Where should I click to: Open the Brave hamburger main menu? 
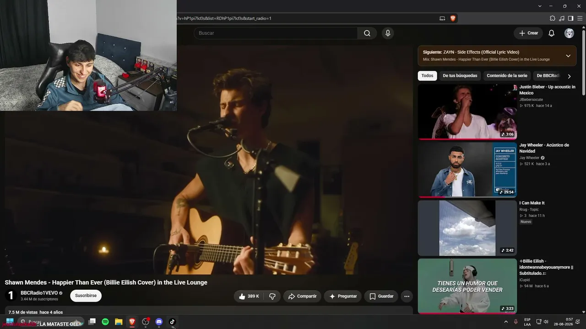pos(579,18)
